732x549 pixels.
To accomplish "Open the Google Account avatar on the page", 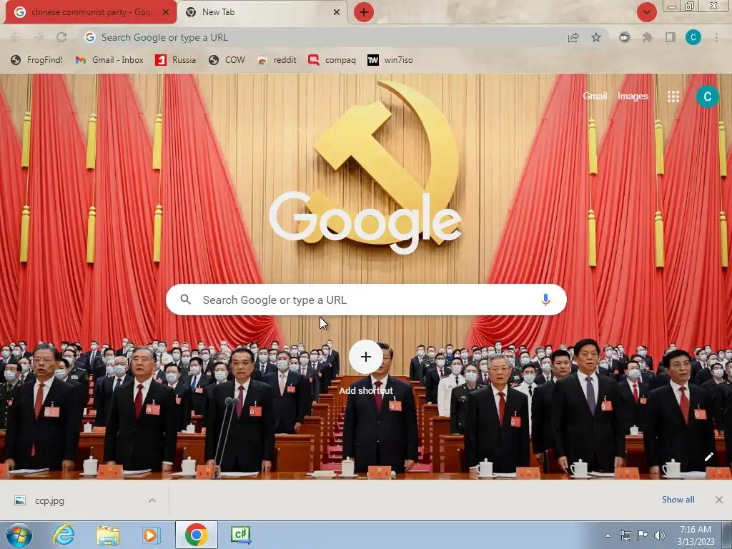I will click(707, 97).
